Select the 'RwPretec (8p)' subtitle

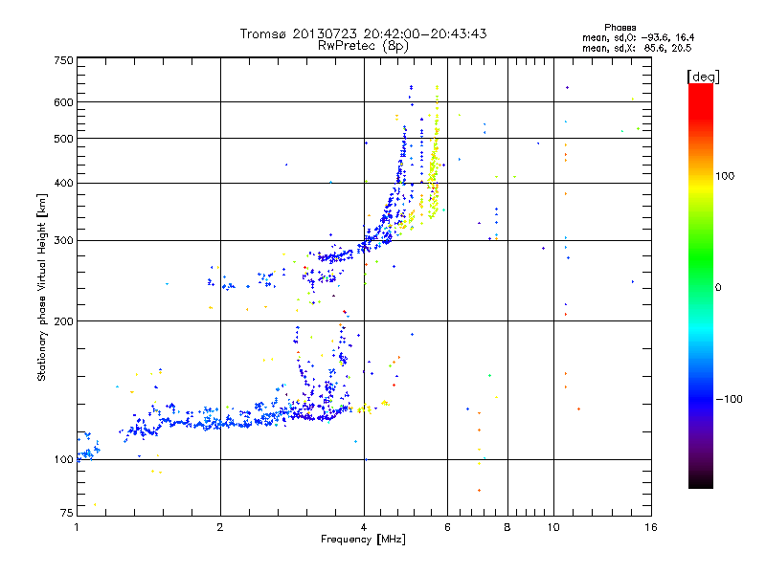click(x=363, y=46)
